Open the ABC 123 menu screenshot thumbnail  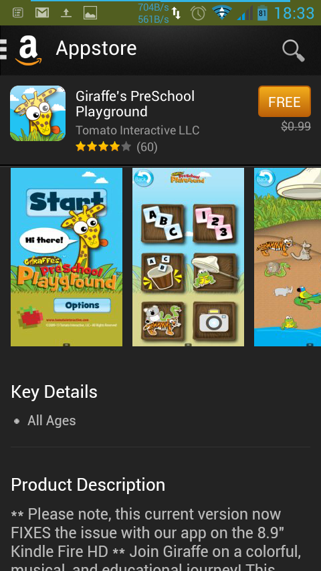[188, 257]
